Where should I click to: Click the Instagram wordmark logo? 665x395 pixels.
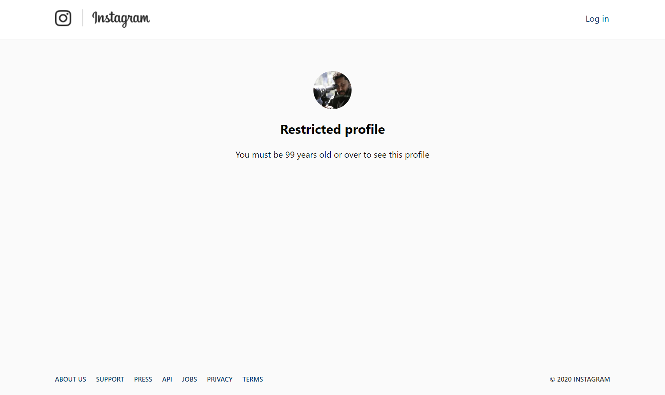coord(121,19)
